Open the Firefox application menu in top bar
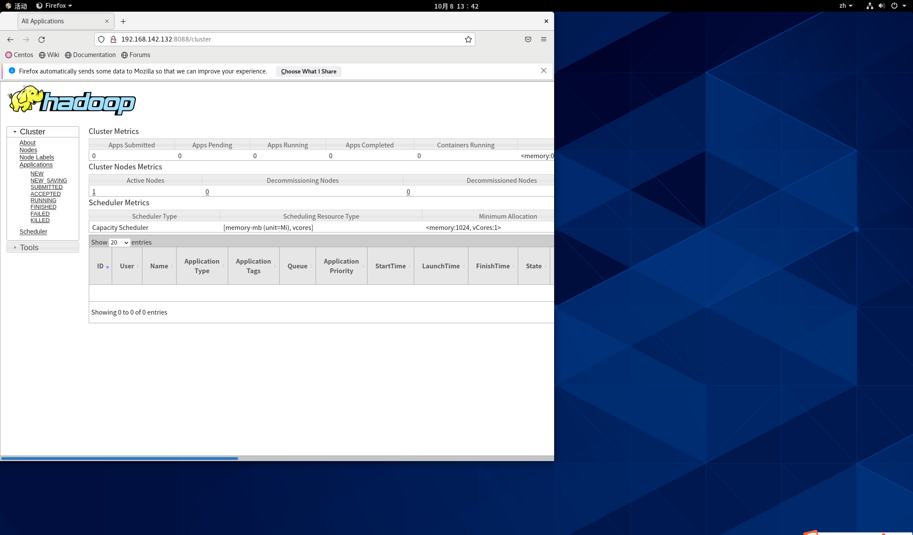The image size is (913, 535). click(55, 6)
